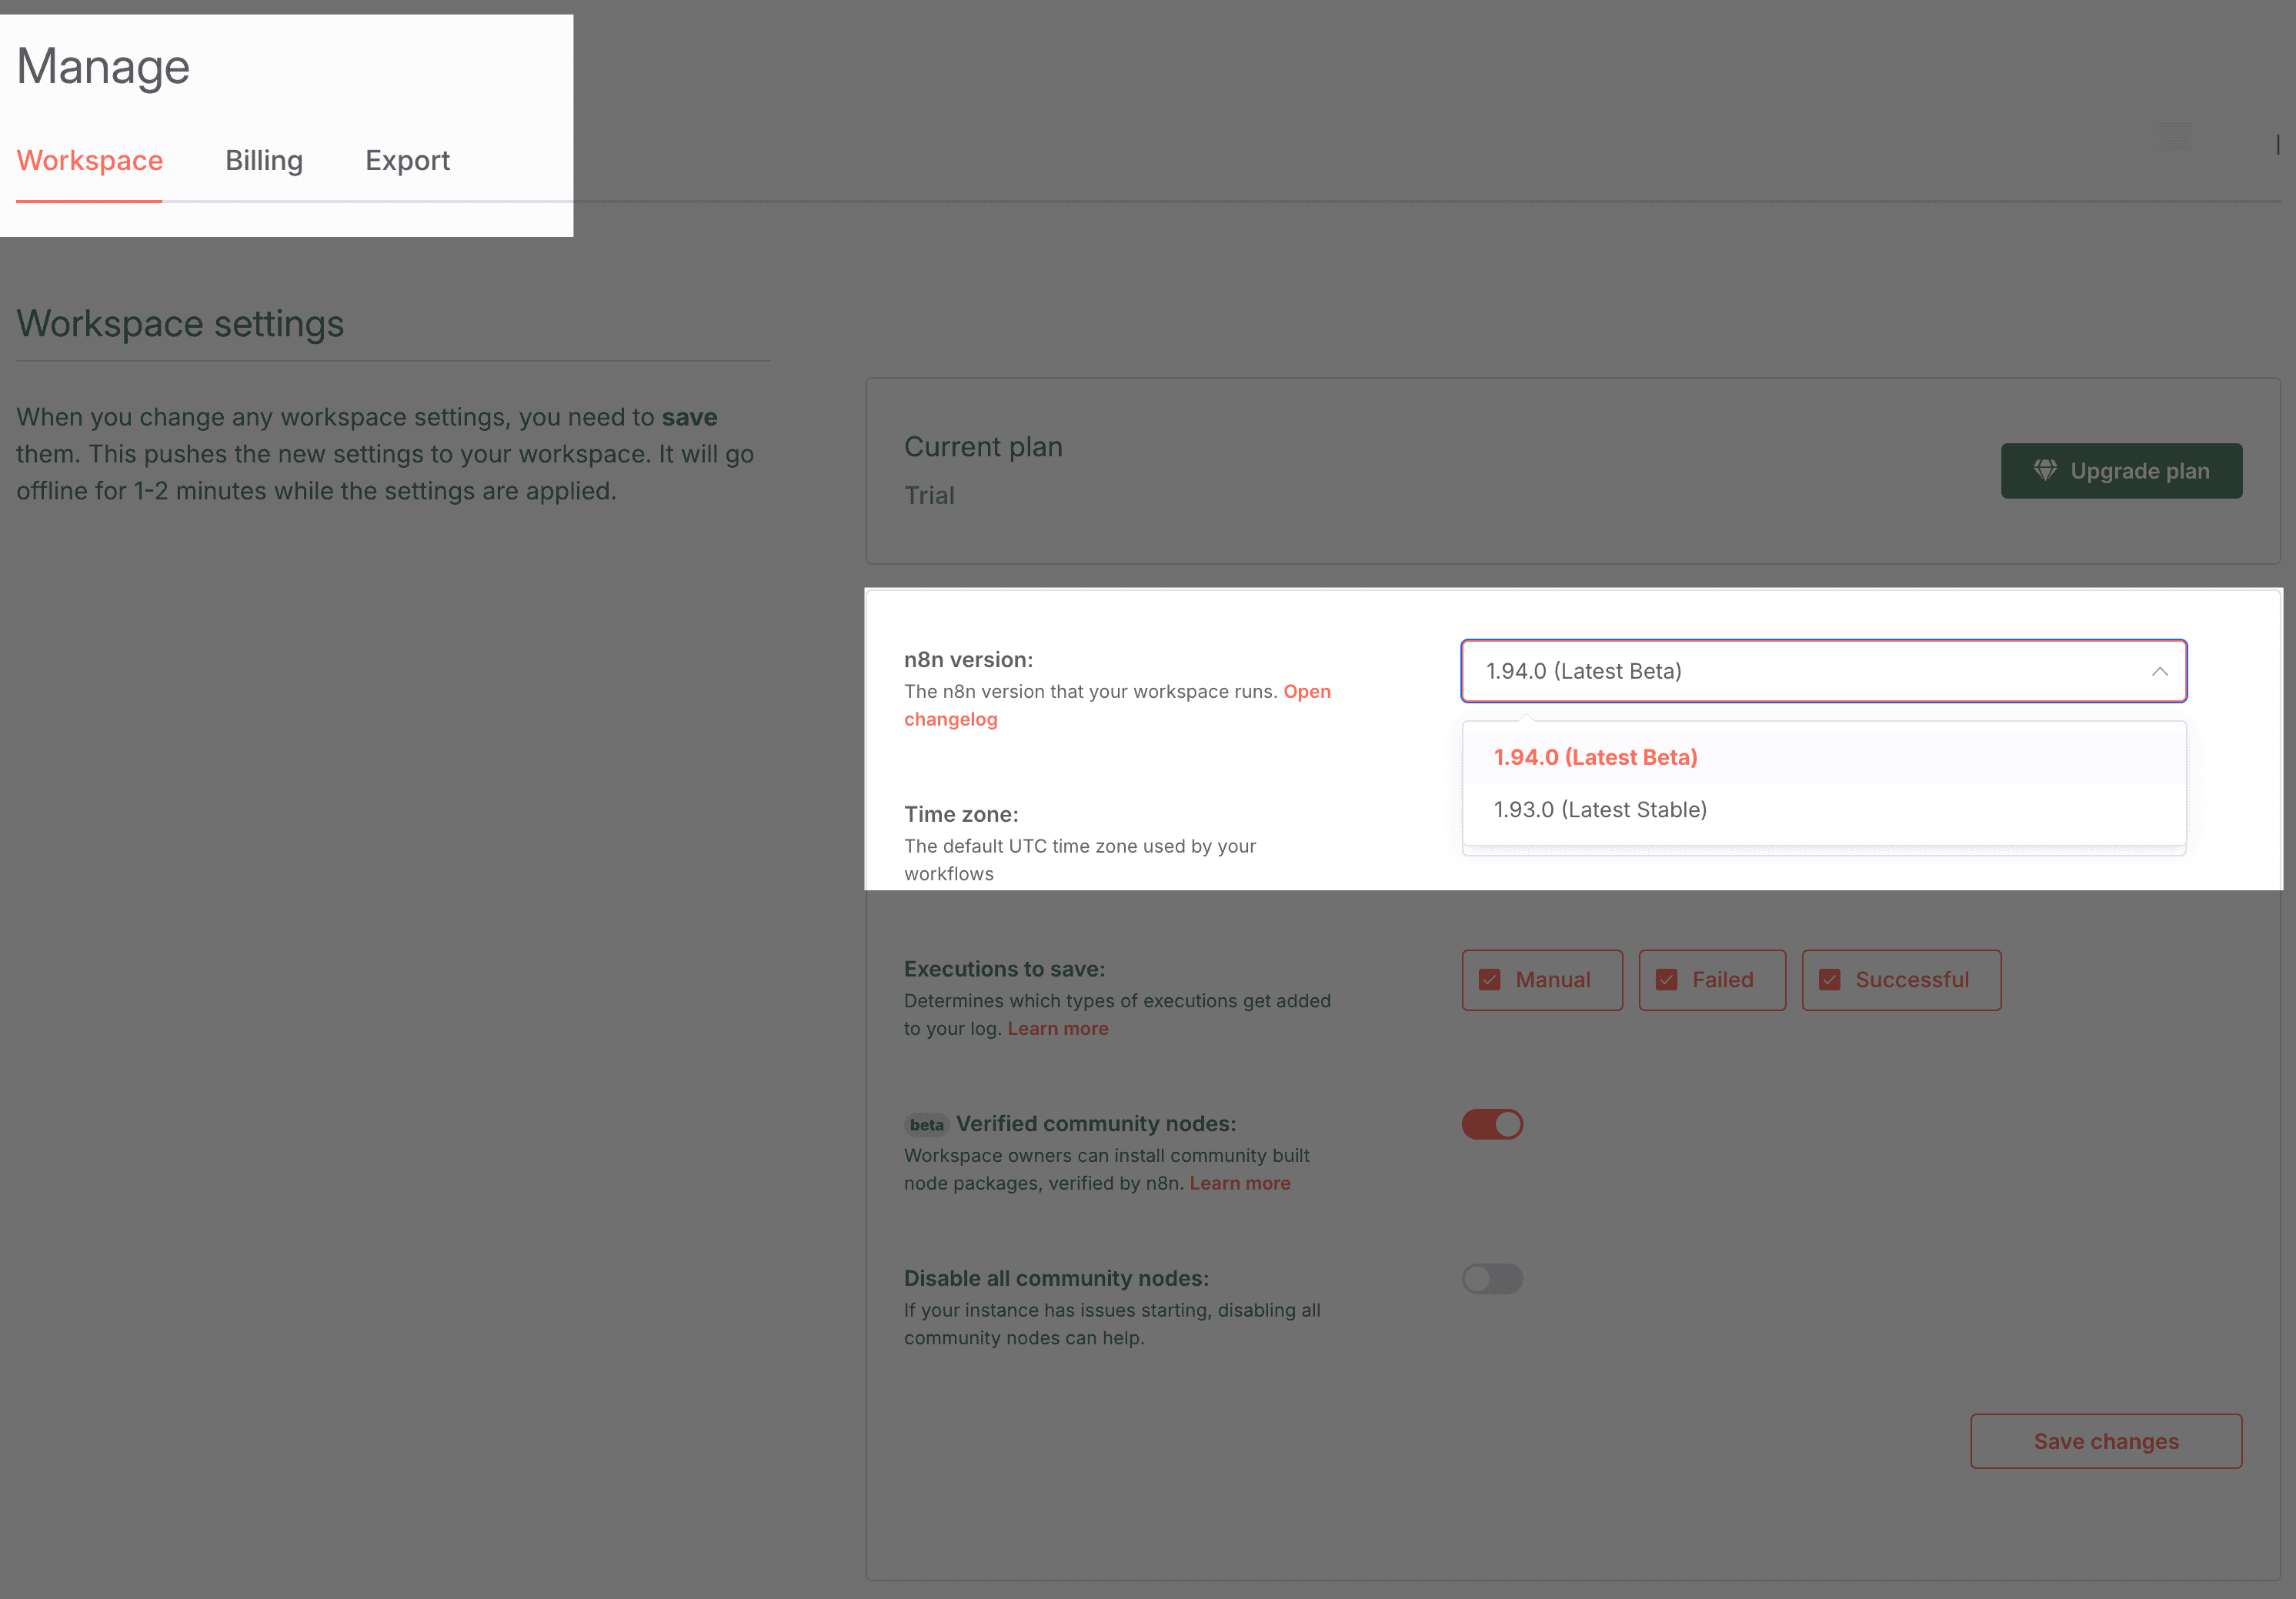Select 1.93.0 (Latest Stable) from the list
The image size is (2296, 1599).
[x=1600, y=809]
